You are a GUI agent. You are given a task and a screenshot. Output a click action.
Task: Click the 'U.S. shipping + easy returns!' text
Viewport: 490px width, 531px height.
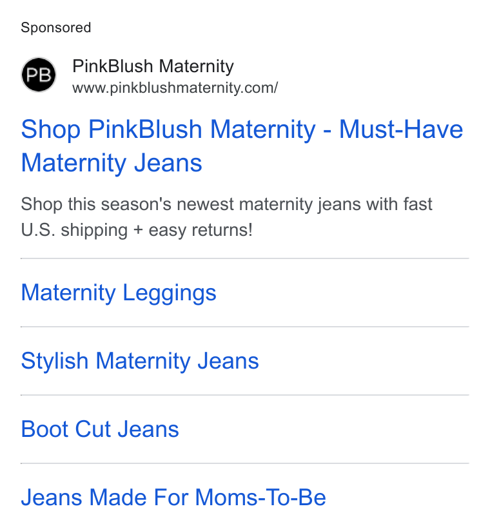click(x=137, y=230)
